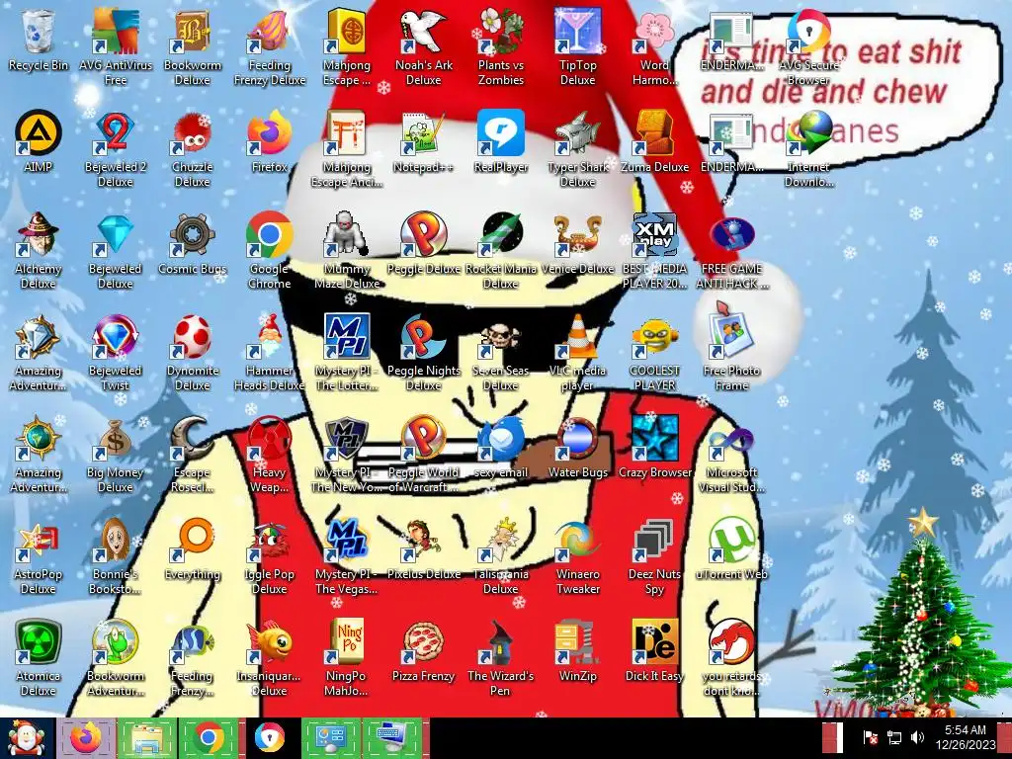The width and height of the screenshot is (1012, 759).
Task: Launch TipTop Deluxe desktop icon
Action: coord(577,47)
